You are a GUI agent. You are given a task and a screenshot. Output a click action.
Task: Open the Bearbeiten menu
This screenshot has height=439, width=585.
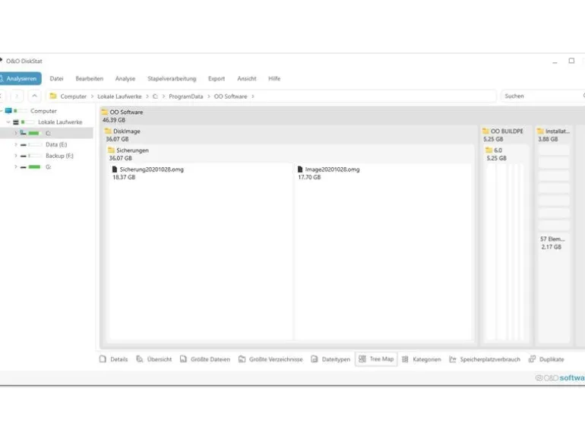pos(89,79)
